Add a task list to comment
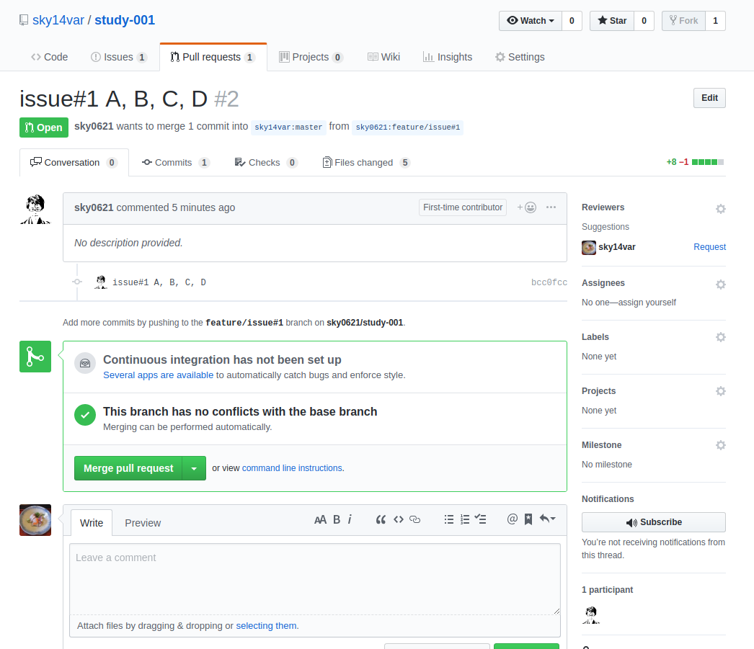Viewport: 754px width, 649px height. (480, 519)
